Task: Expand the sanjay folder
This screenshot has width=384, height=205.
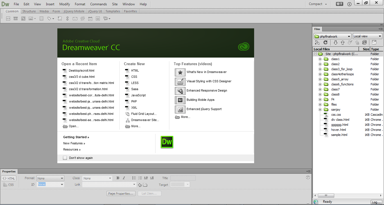Action: pyautogui.click(x=320, y=110)
